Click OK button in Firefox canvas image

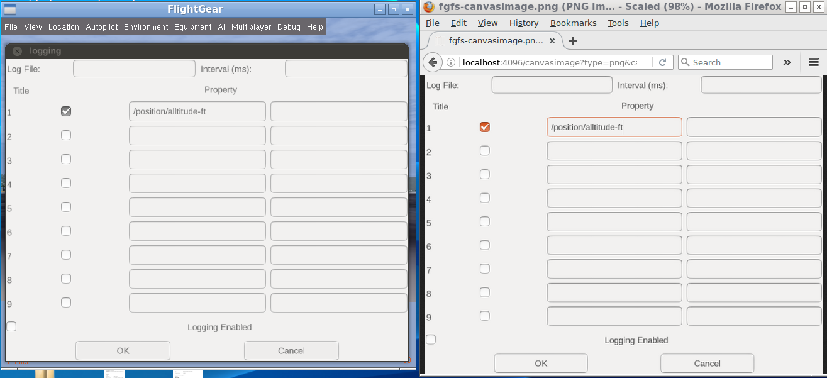(541, 363)
